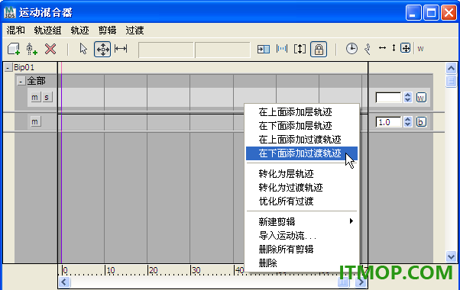This screenshot has height=290, width=460.
Task: Click spinner arrows beside empty weight field
Action: point(407,98)
